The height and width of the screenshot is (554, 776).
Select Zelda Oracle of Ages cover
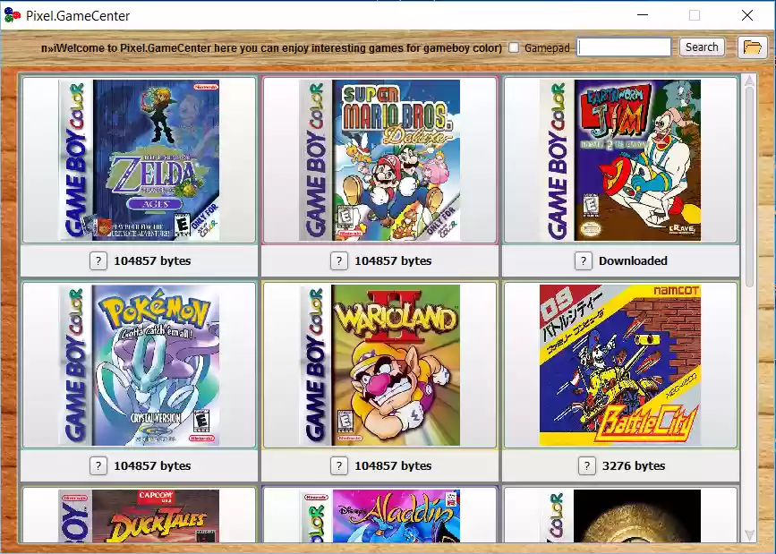pos(139,160)
